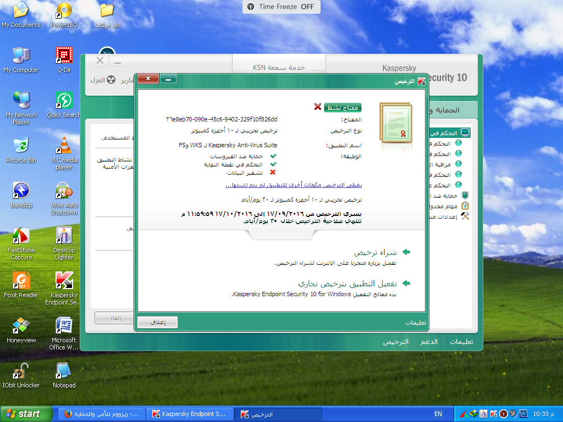
Task: Click Kaspersky tray icon in system tray
Action: click(x=494, y=414)
